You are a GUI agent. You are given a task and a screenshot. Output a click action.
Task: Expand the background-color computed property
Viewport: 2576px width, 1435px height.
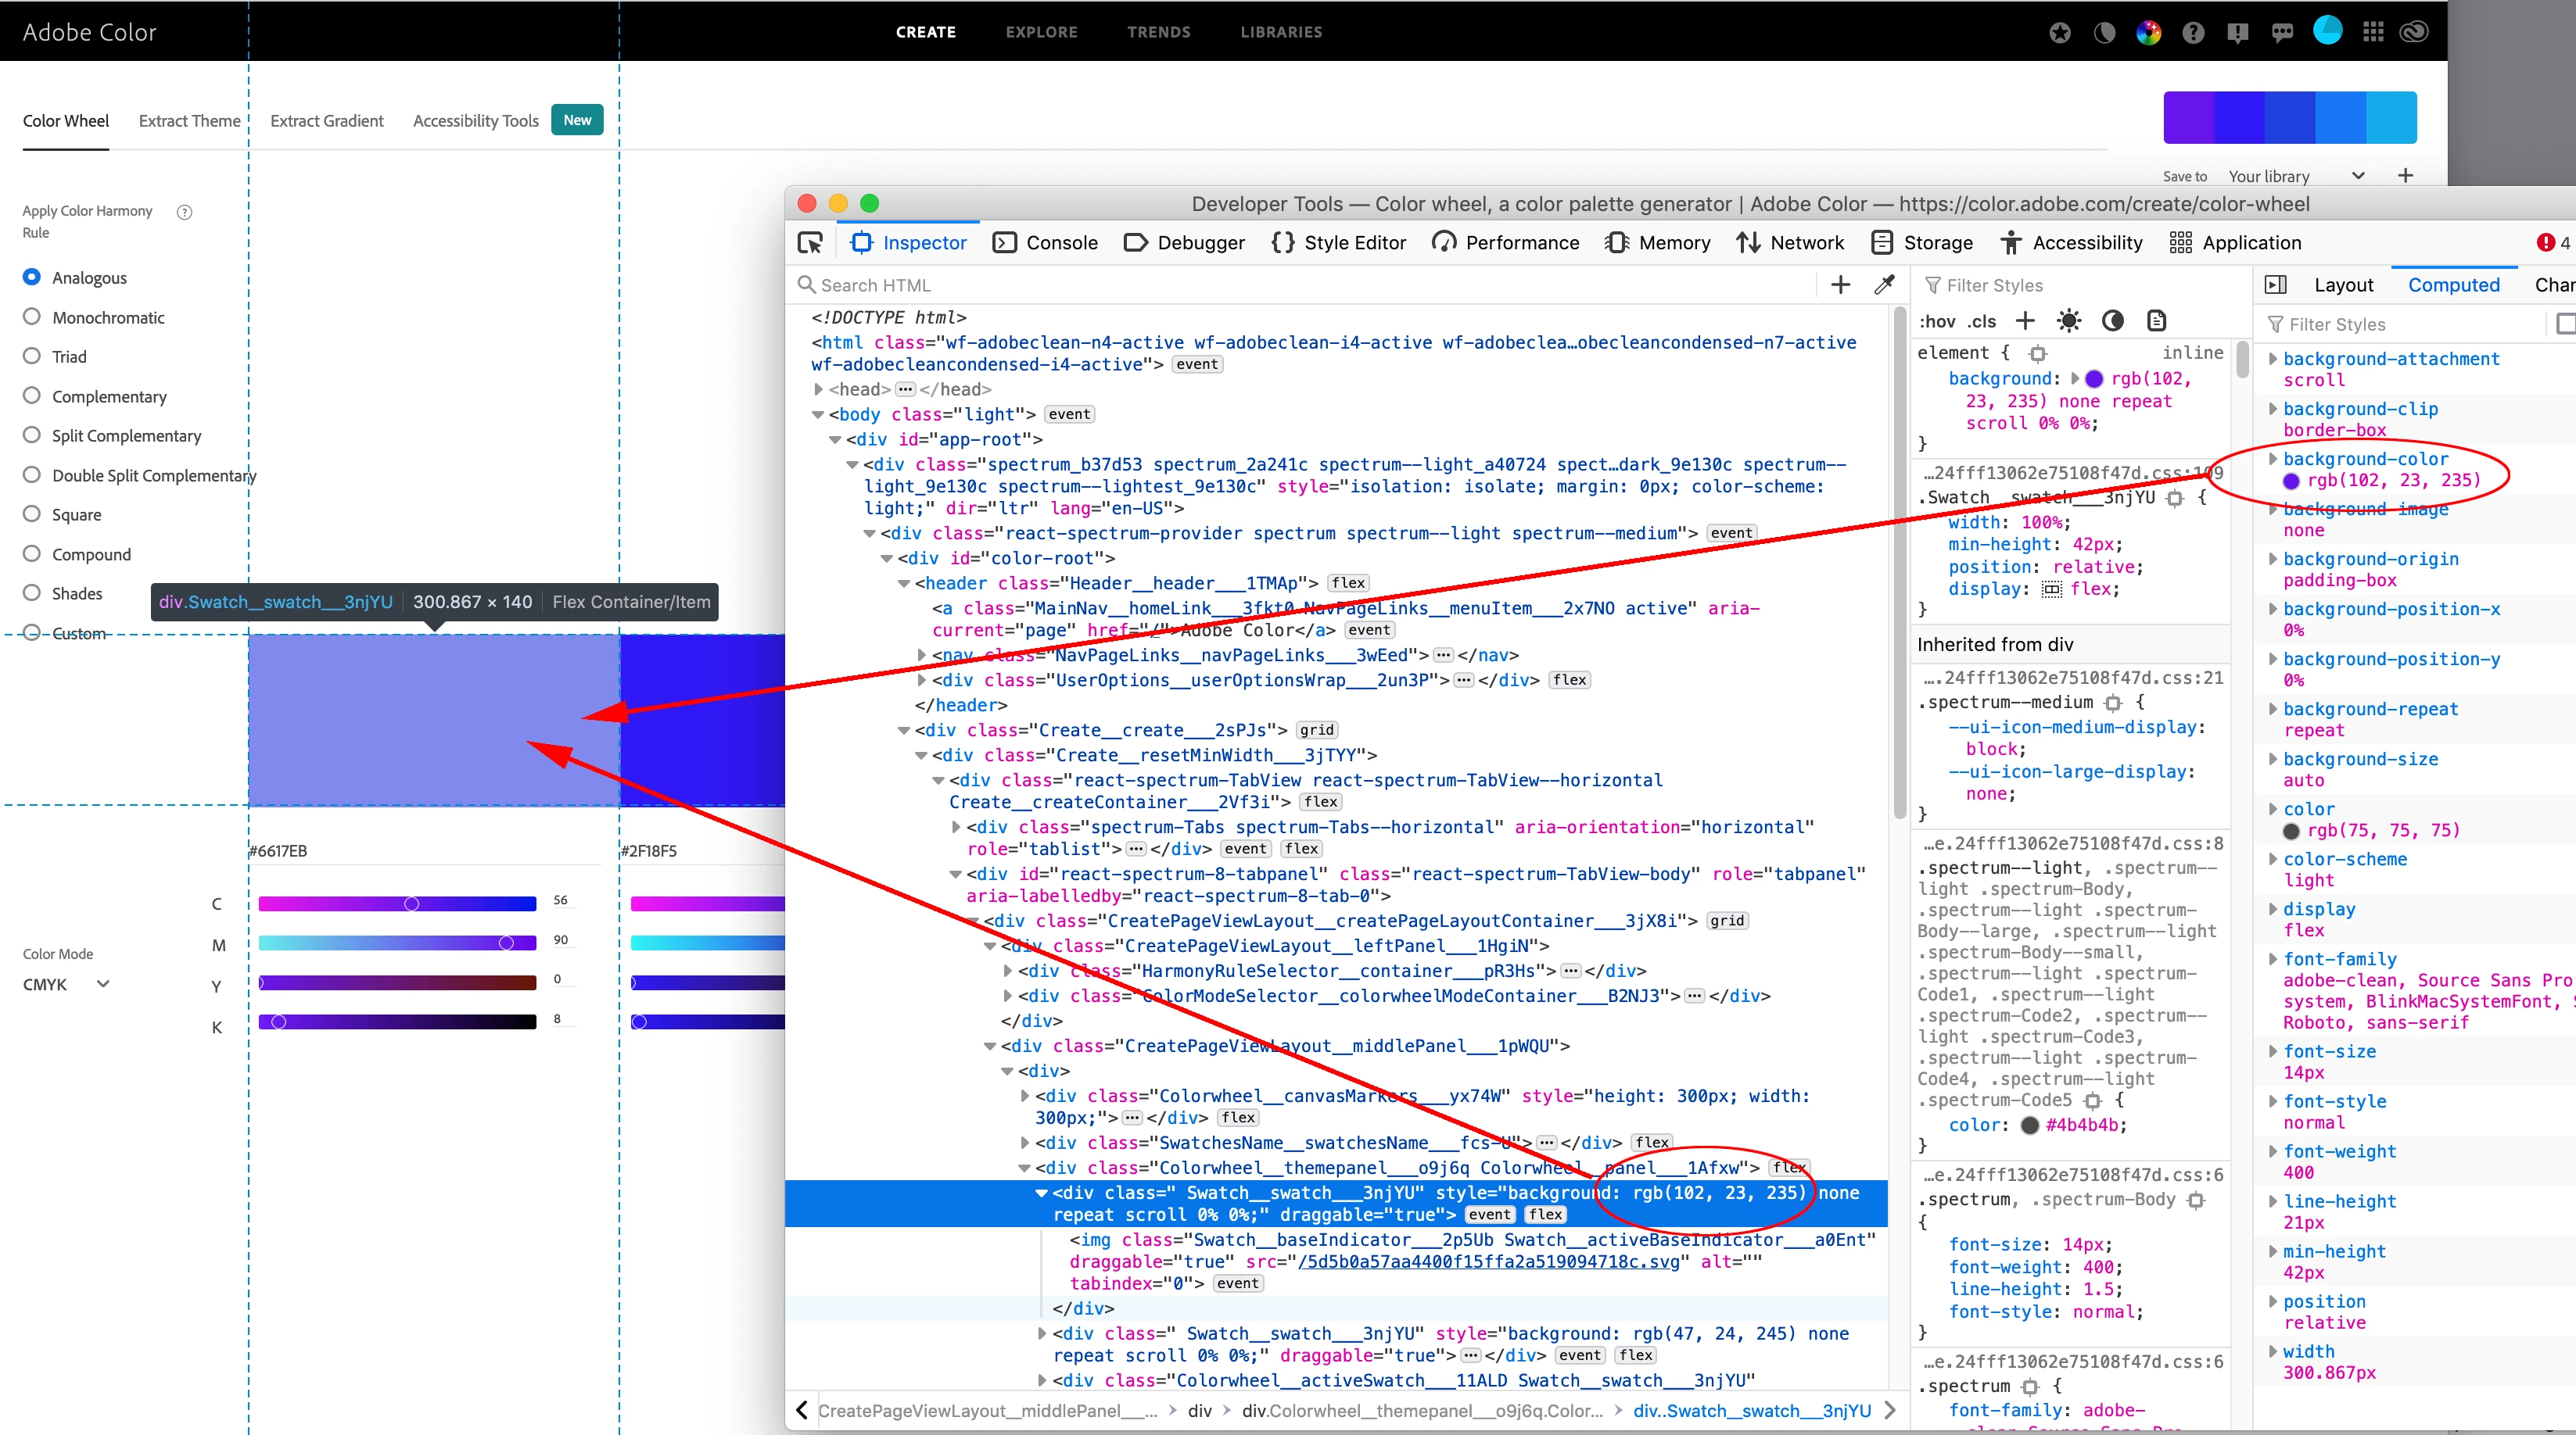point(2272,459)
